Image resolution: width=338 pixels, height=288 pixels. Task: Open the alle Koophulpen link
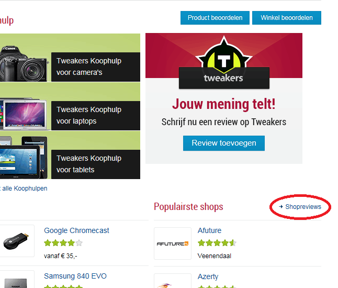tap(25, 189)
